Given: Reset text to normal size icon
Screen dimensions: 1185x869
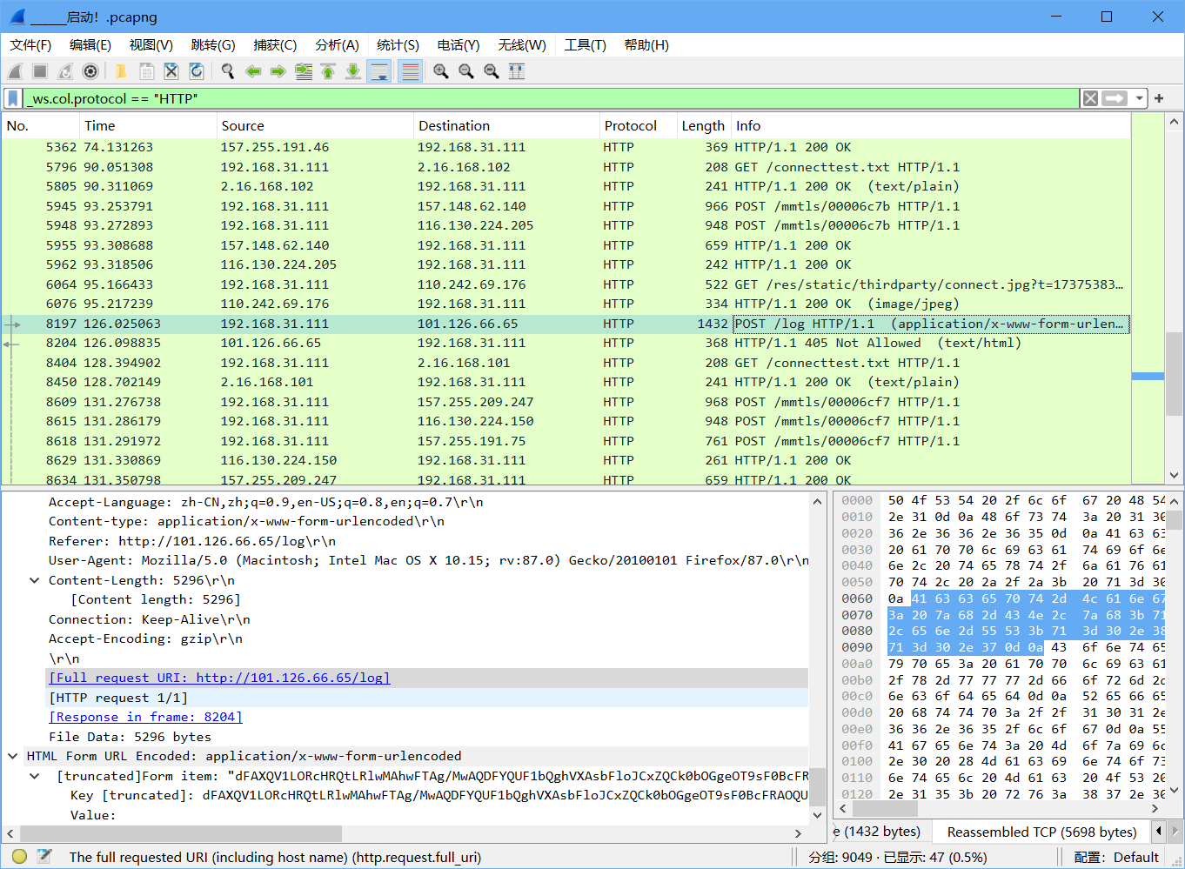Looking at the screenshot, I should point(492,71).
